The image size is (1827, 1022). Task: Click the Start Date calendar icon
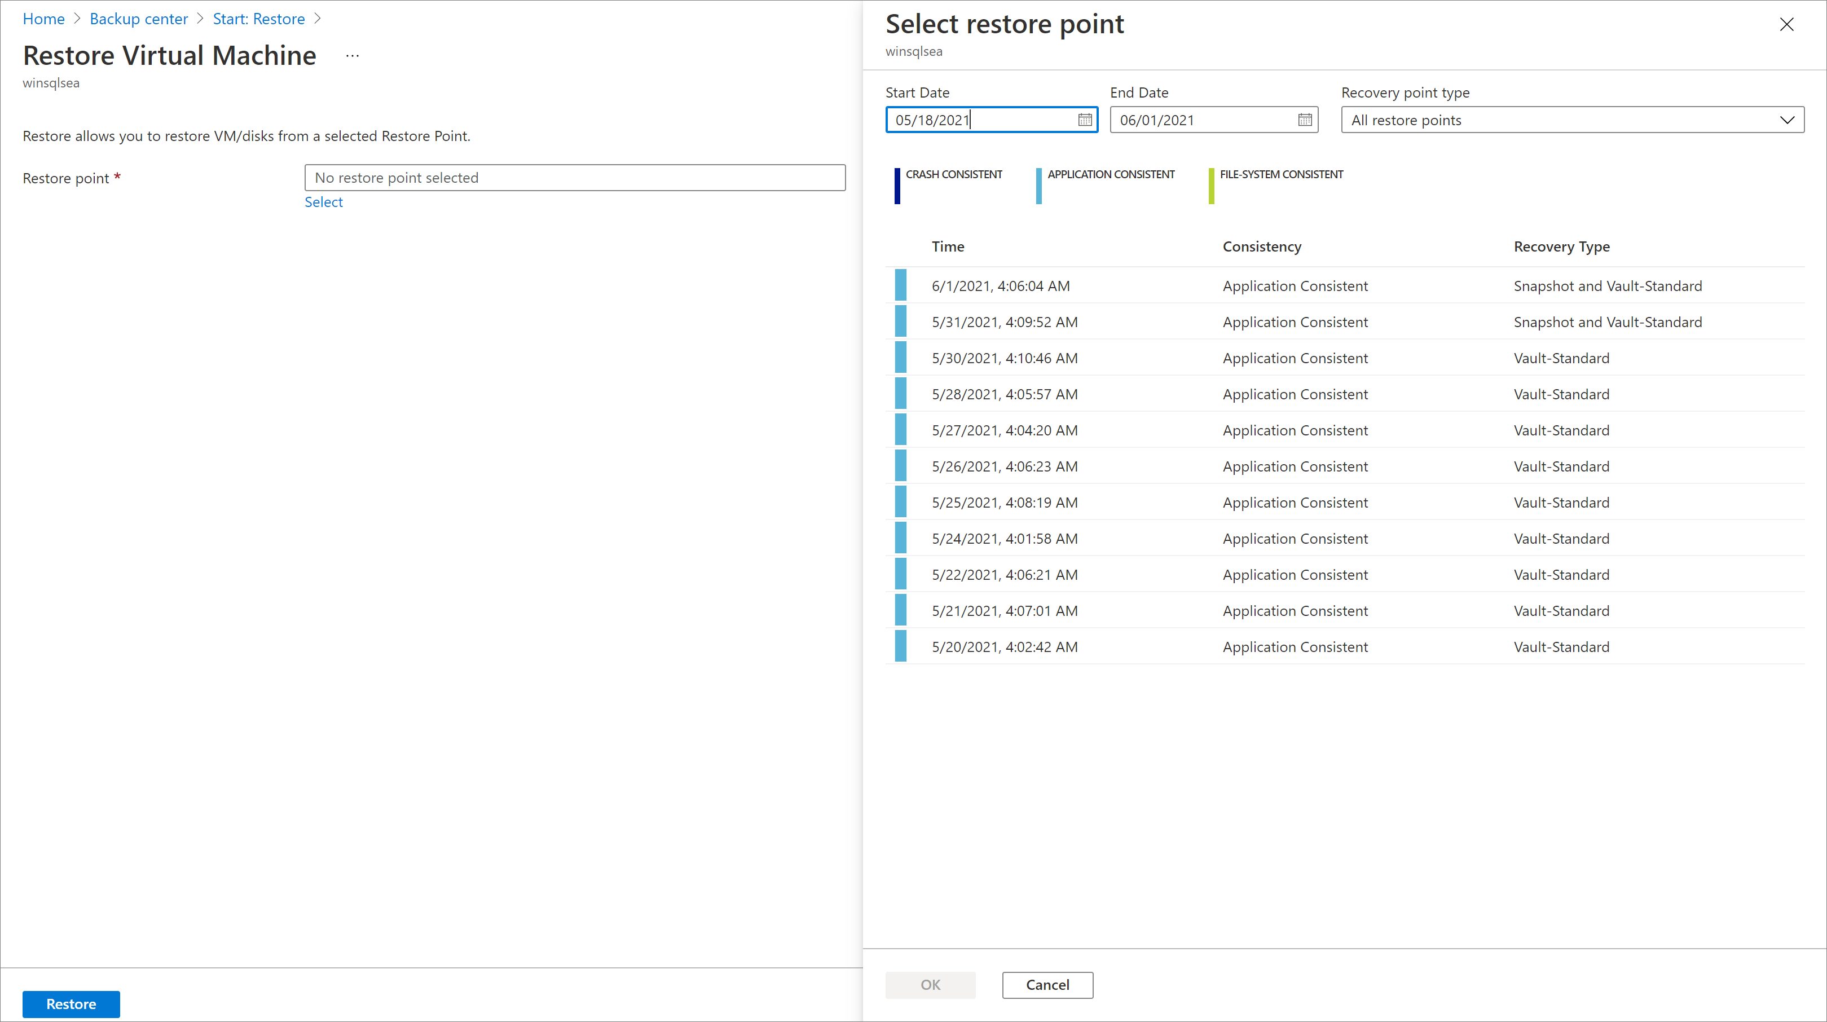pyautogui.click(x=1084, y=119)
